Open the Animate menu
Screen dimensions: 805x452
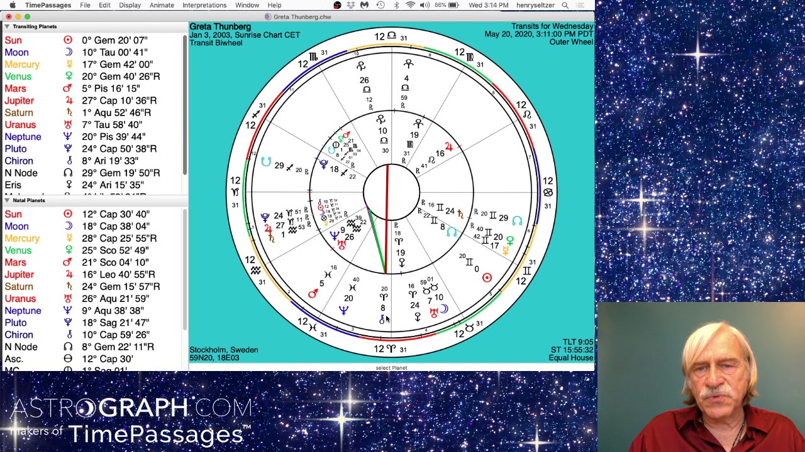click(x=162, y=5)
